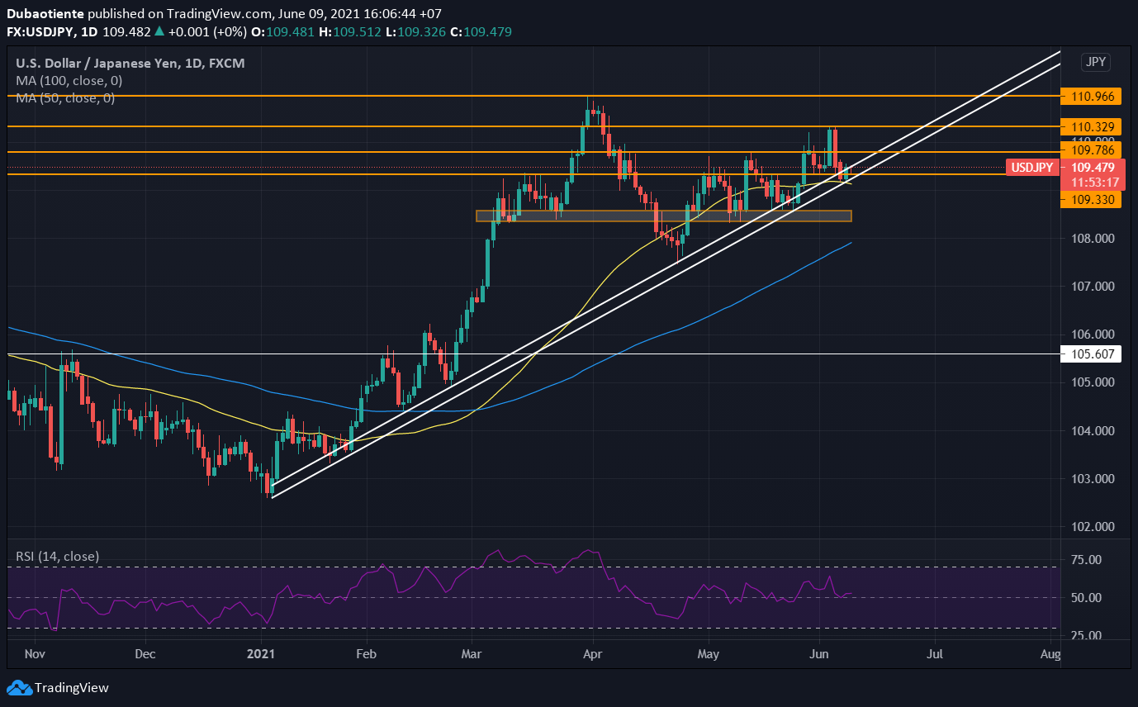Click Apr on the time axis
Screen dimensions: 1138x707
pos(592,654)
